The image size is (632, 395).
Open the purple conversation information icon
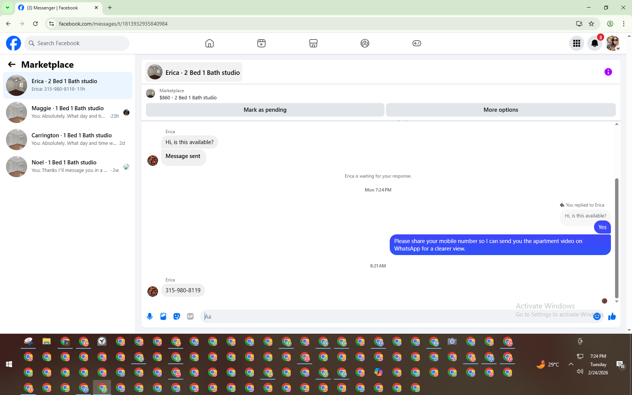pyautogui.click(x=608, y=72)
